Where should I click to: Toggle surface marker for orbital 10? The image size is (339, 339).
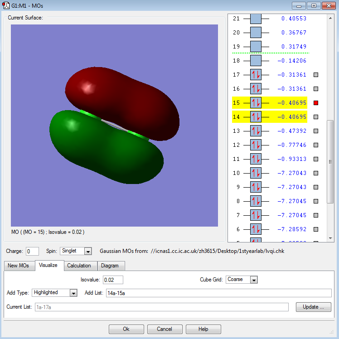click(x=316, y=173)
